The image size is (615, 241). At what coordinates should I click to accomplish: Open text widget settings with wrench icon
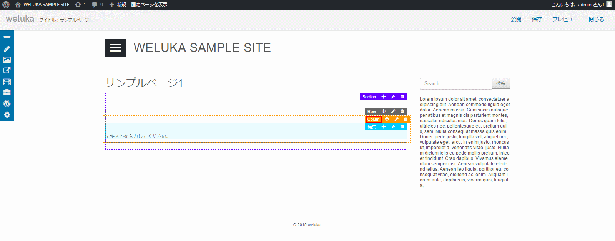coord(393,126)
